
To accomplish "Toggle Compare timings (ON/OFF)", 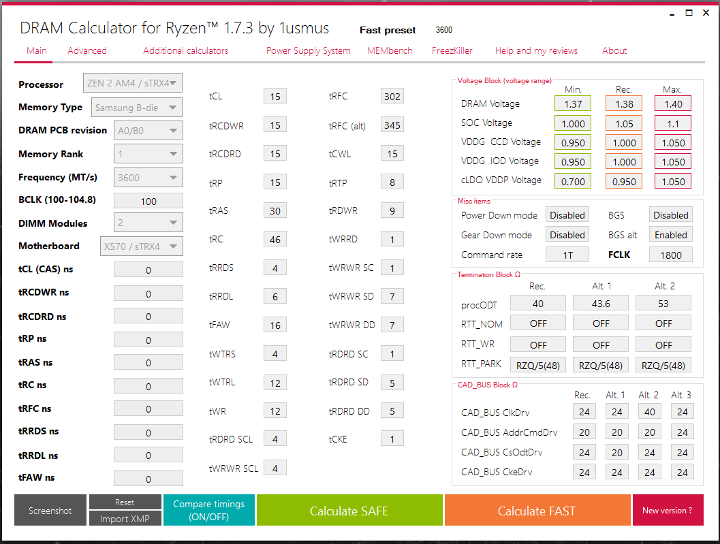I will (209, 510).
